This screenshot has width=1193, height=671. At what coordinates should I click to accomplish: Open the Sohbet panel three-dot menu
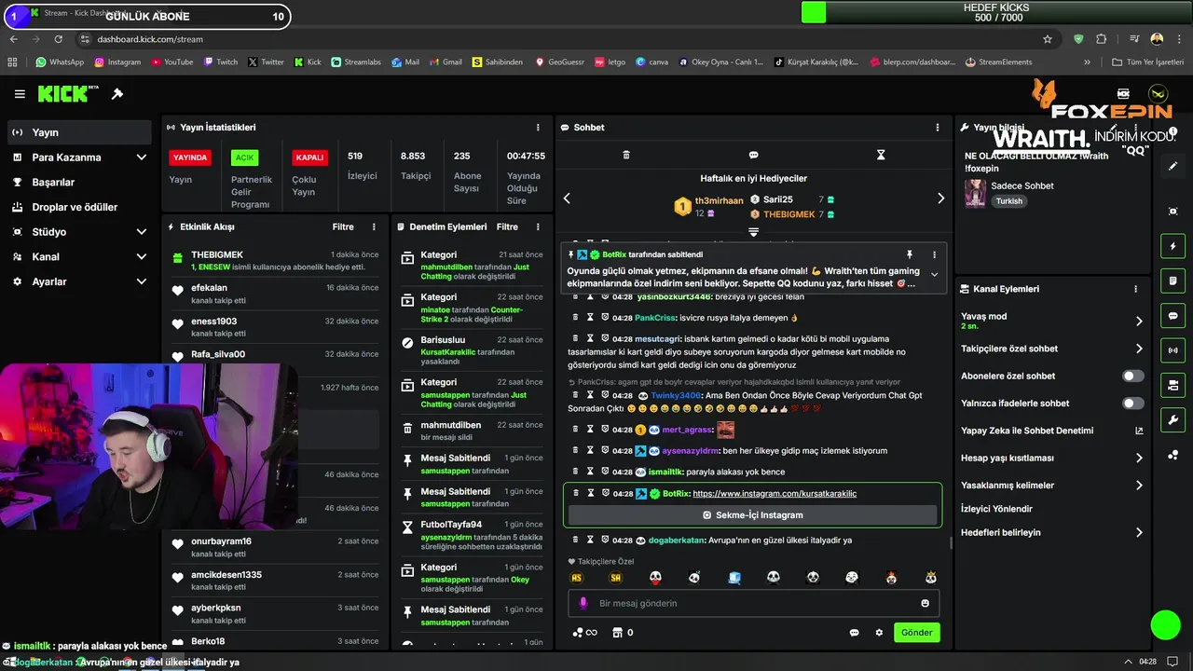(938, 128)
